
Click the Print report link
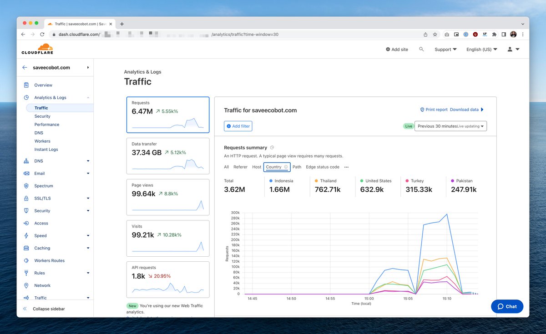434,110
